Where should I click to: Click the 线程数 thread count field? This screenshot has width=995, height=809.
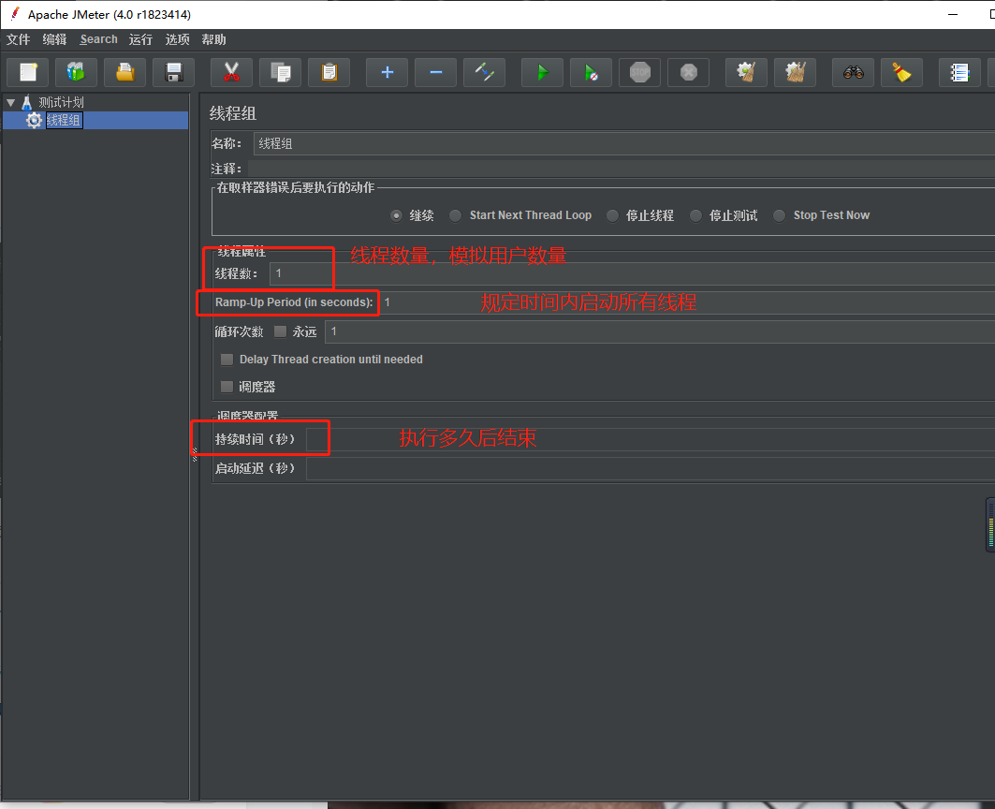pos(632,273)
